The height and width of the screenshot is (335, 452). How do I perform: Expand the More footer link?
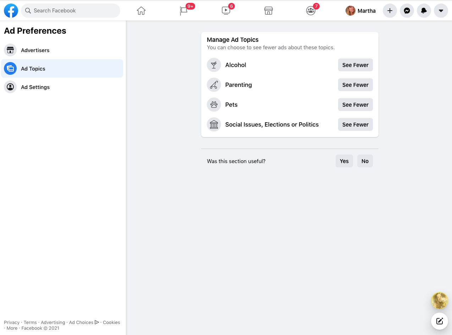pos(12,328)
